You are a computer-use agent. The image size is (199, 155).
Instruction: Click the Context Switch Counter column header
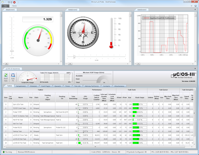96,97
